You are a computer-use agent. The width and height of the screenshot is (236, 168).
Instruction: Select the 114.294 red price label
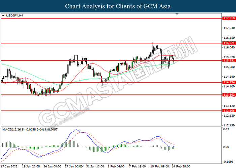pos(229,82)
